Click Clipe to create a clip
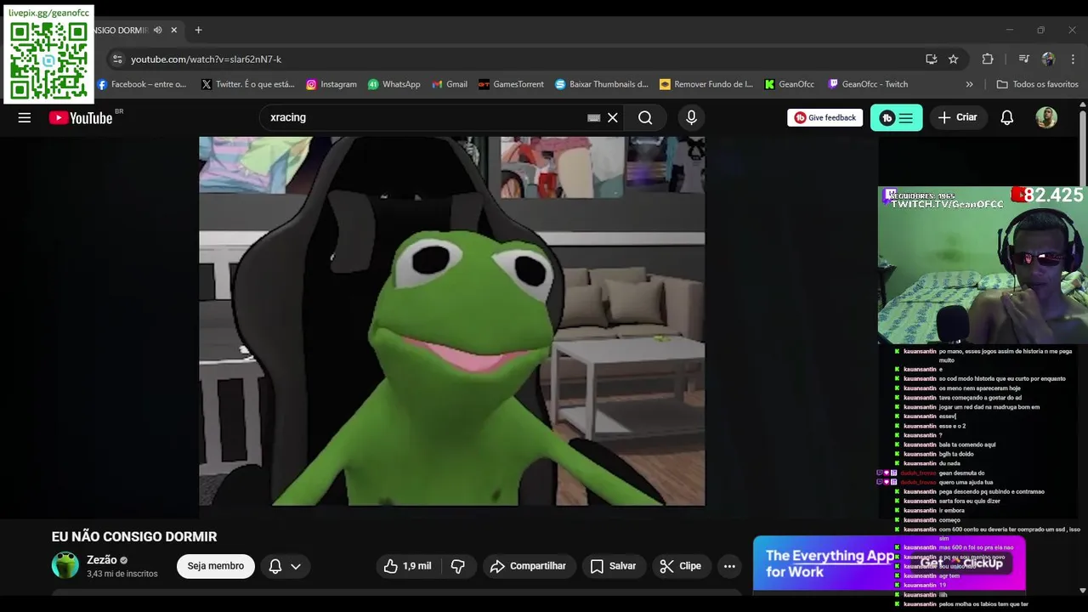Screen dimensions: 1088x612 coord(682,566)
